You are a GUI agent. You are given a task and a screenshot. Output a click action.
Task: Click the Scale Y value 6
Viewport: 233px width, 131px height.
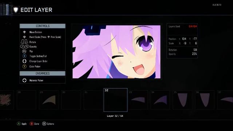(196, 43)
